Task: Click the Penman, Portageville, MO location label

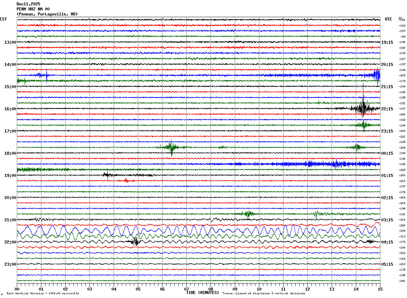Action: point(47,14)
